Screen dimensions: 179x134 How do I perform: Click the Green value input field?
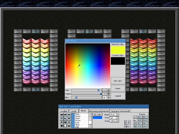click(x=104, y=94)
